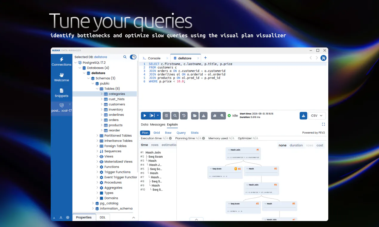Expand the Functions node
Screen dimensions: 379x227
[97, 167]
